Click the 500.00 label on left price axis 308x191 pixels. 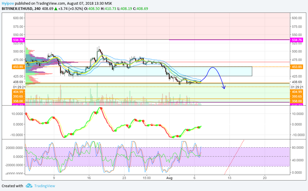(18, 52)
